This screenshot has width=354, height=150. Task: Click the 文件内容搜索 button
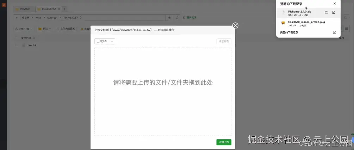pos(66,29)
